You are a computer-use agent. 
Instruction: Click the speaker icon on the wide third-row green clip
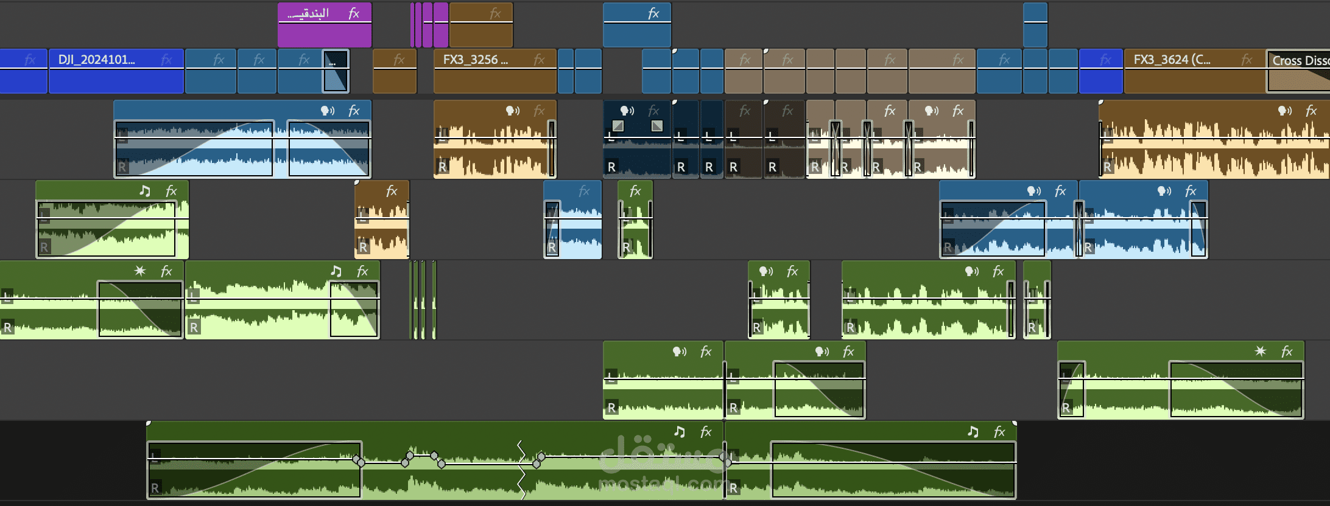tap(972, 271)
